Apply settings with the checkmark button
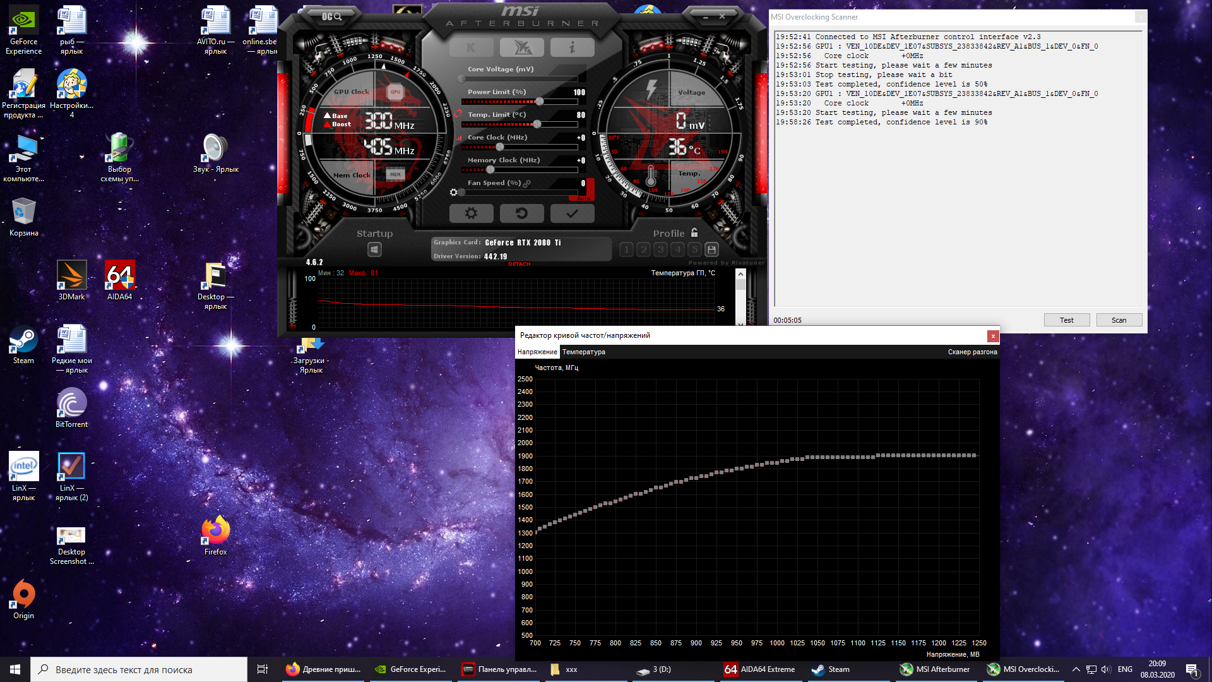Viewport: 1212px width, 682px height. point(572,213)
